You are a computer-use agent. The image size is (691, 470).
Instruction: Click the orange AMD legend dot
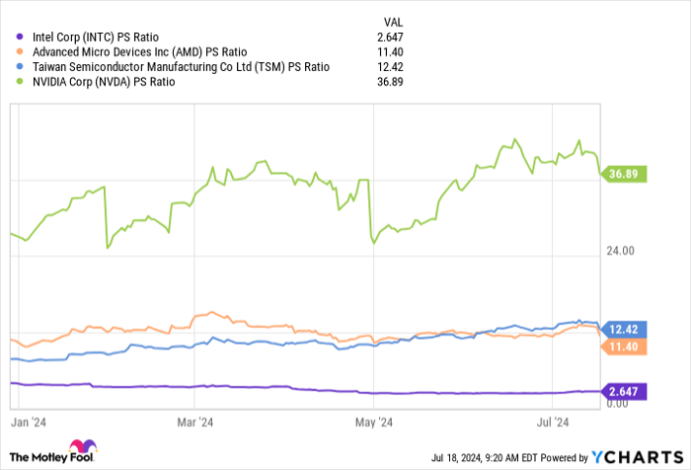pyautogui.click(x=21, y=51)
